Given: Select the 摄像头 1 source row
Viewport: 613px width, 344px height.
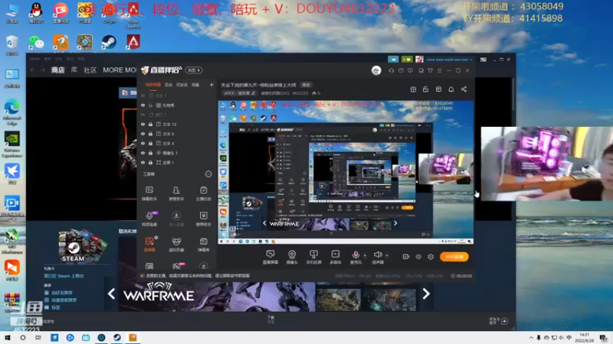Looking at the screenshot, I should 178,153.
